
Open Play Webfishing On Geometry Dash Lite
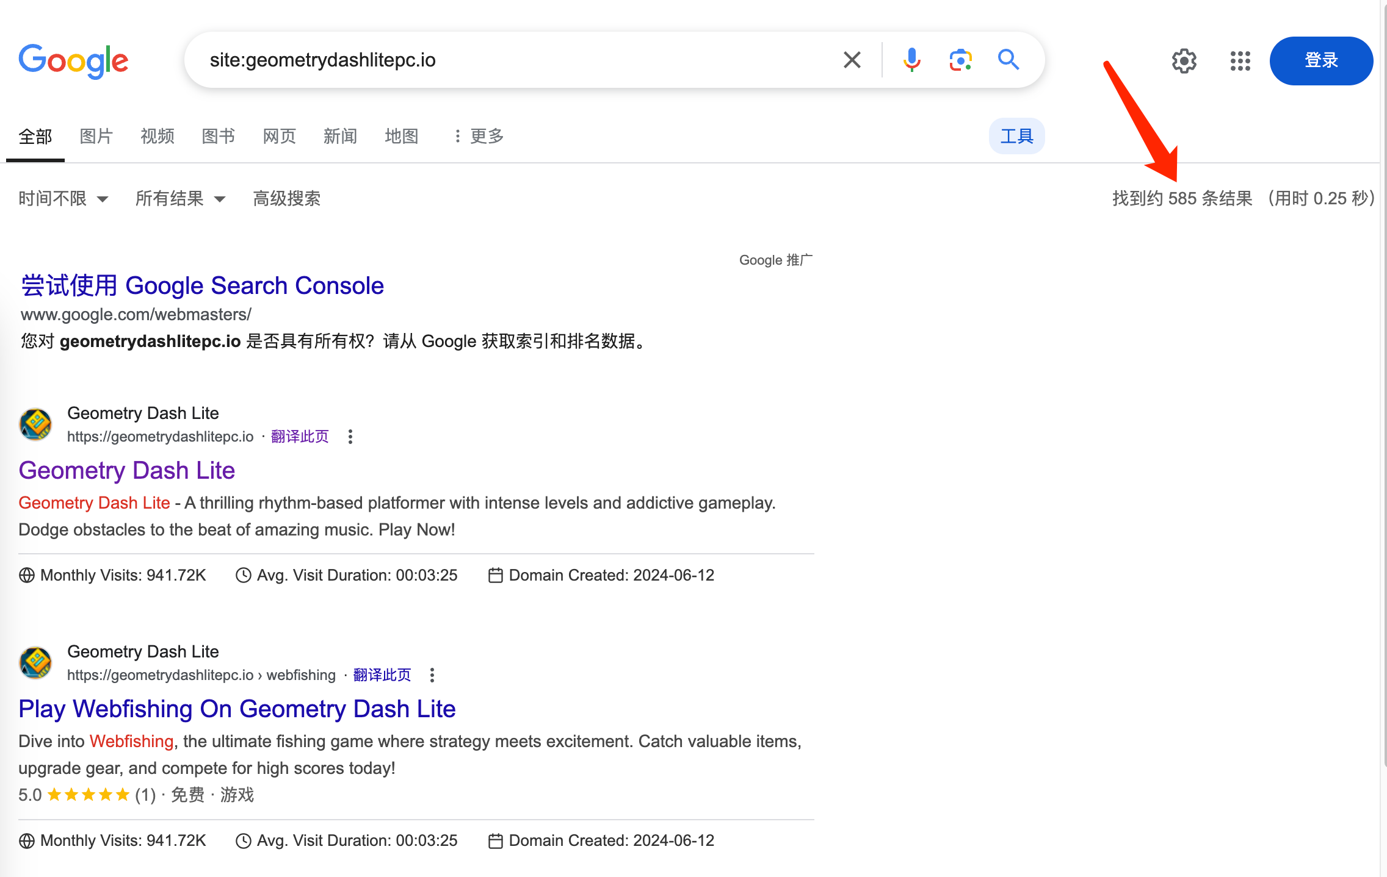pyautogui.click(x=237, y=709)
